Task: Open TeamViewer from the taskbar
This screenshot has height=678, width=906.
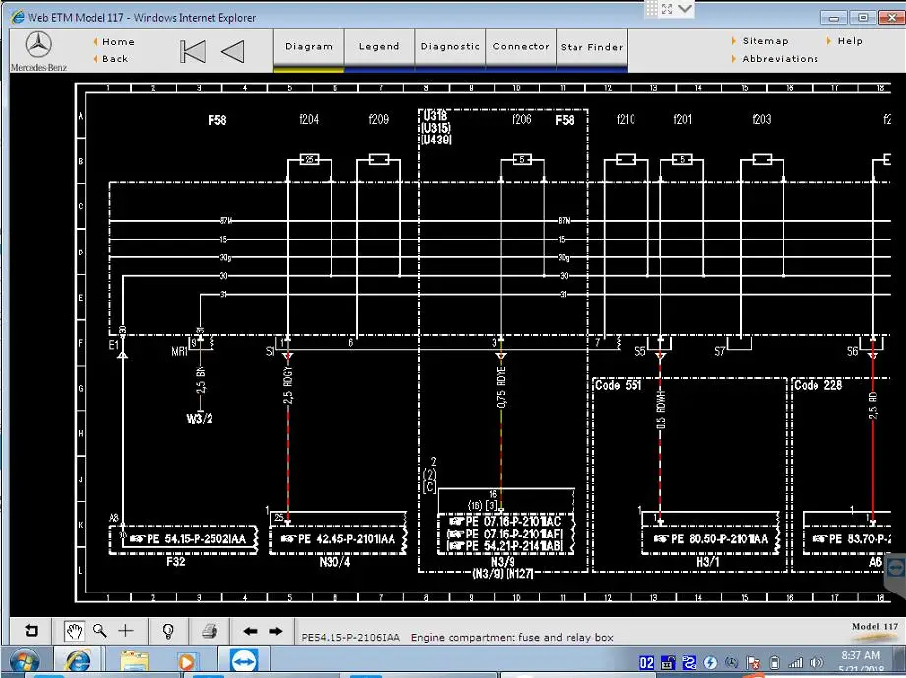Action: pos(243,661)
